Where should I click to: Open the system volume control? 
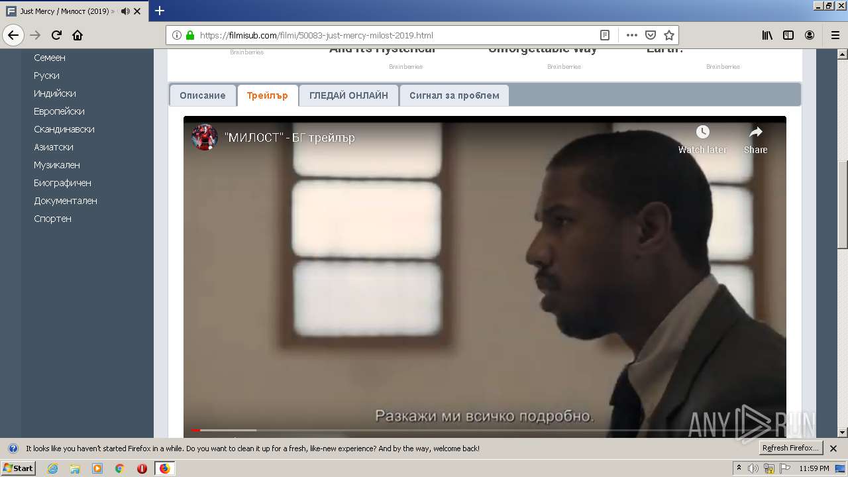pos(753,468)
